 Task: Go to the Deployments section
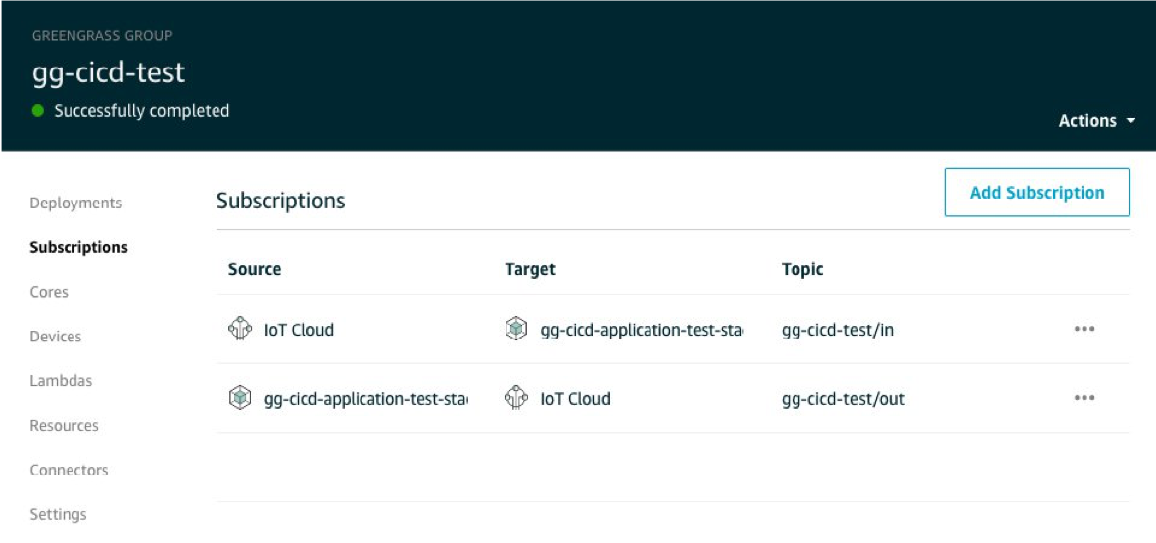coord(75,203)
